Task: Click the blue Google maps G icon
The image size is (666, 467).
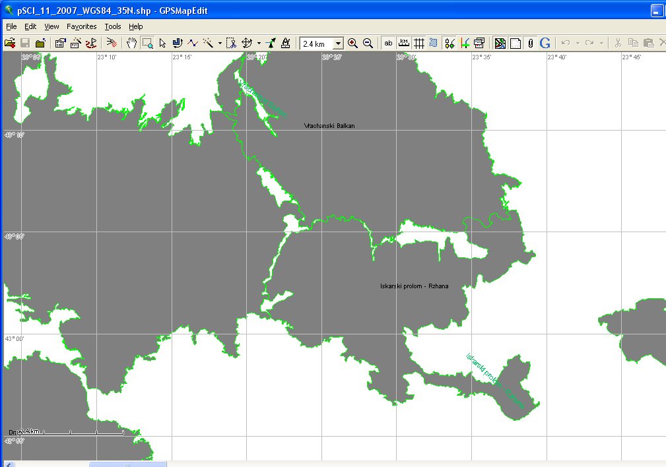Action: tap(545, 43)
